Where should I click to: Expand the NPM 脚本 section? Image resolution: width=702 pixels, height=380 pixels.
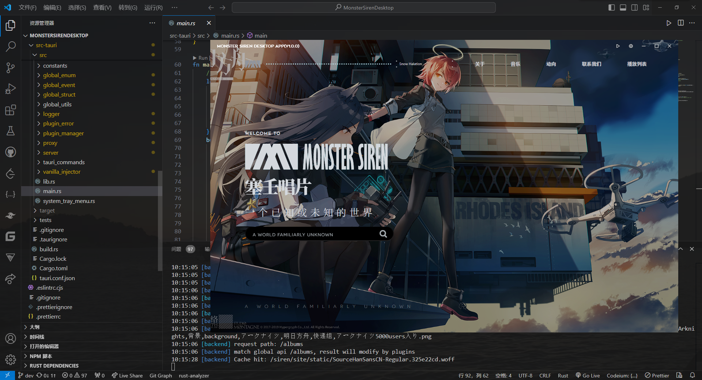point(41,356)
